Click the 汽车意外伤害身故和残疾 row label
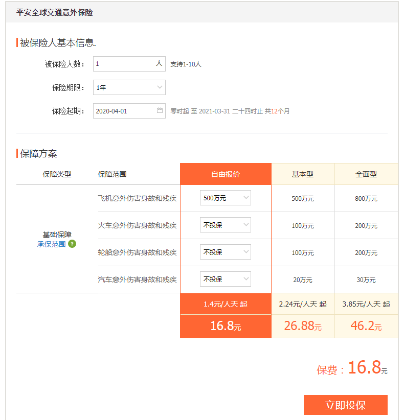The image size is (404, 420). pyautogui.click(x=137, y=279)
